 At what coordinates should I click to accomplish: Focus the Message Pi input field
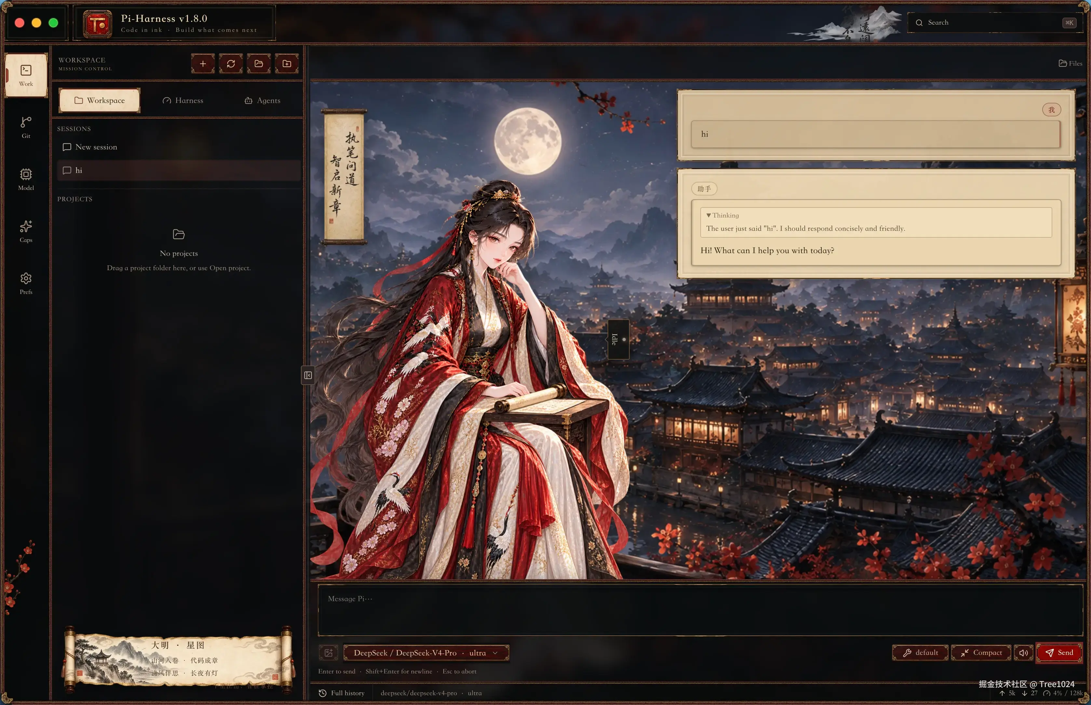(700, 610)
